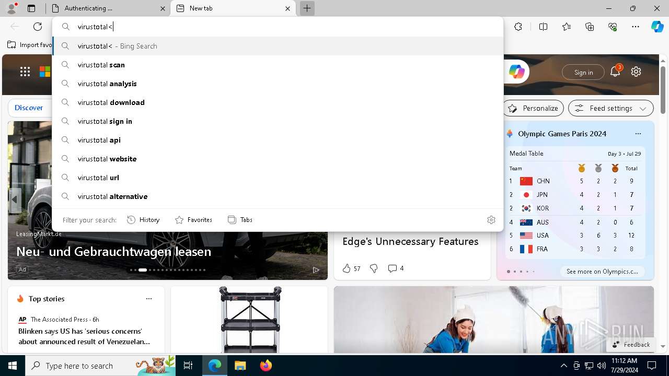The image size is (669, 376).
Task: Open the shelving cart product thumbnail
Action: coord(250,320)
